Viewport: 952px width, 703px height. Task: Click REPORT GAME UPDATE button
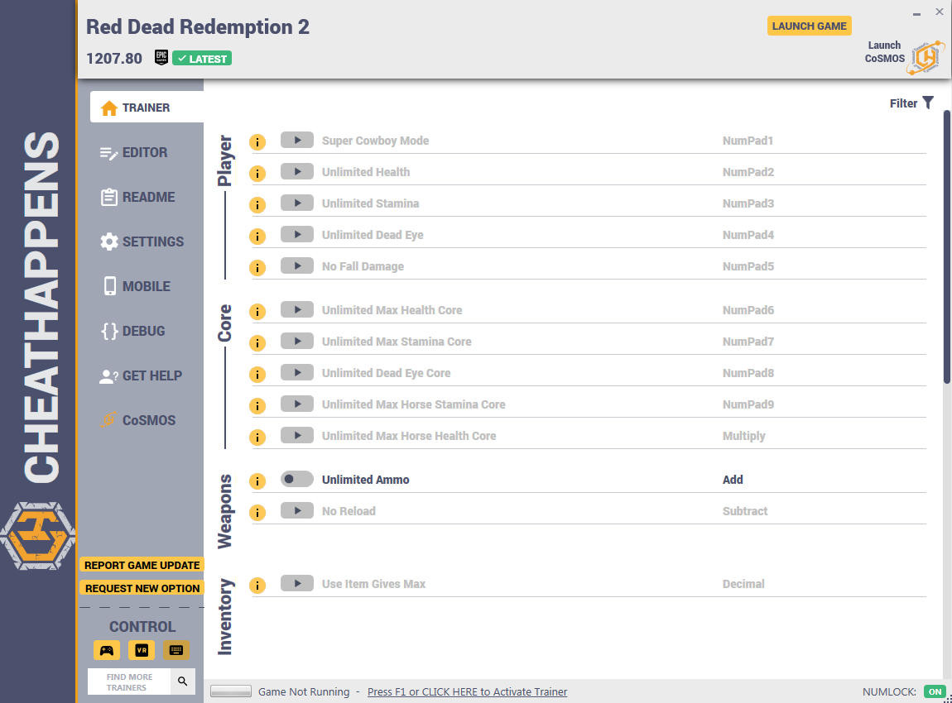pyautogui.click(x=142, y=565)
